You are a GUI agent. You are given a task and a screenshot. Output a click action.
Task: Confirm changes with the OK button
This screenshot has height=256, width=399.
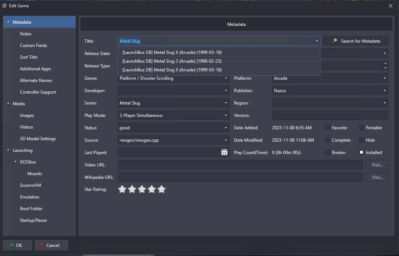pos(17,245)
